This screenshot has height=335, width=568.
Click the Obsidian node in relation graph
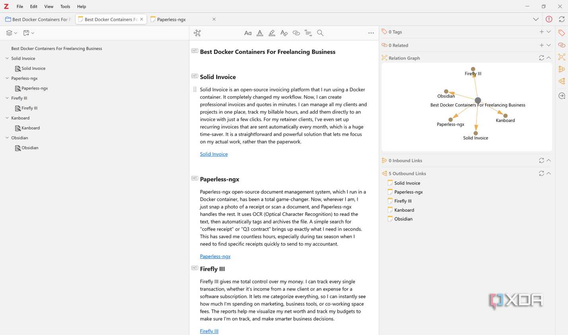click(446, 91)
